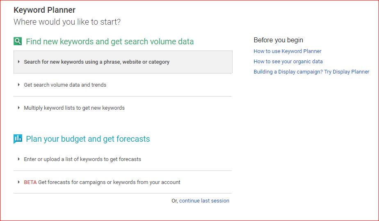Follow the 'Try Display Planner' link
The image size is (379, 221).
(347, 71)
